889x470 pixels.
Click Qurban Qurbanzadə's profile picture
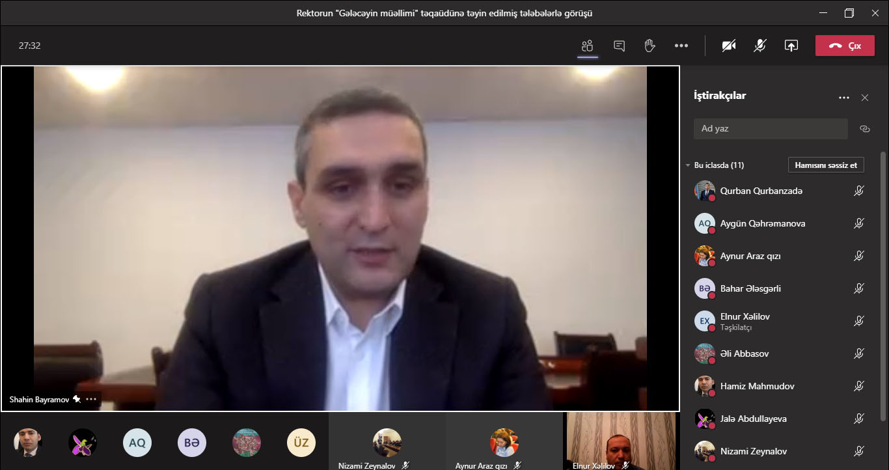tap(705, 191)
